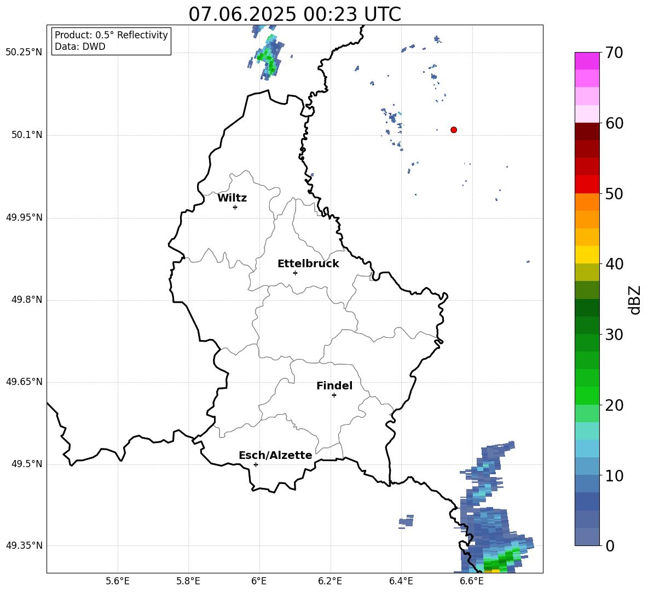
Task: Click the Findel cross marker
Action: [334, 395]
